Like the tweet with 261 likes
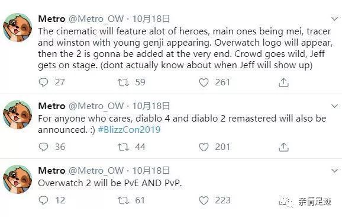The width and height of the screenshot is (342, 217). (204, 82)
